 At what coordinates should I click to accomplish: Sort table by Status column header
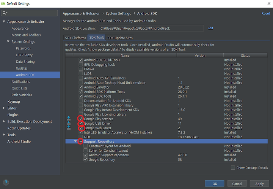coord(245,56)
